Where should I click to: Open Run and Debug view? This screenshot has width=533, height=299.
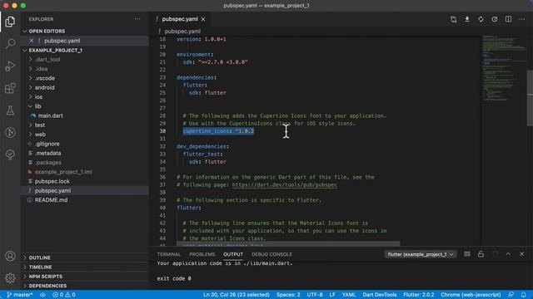[10, 66]
